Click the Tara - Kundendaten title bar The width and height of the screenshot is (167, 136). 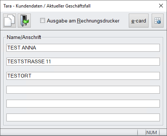pos(47,6)
